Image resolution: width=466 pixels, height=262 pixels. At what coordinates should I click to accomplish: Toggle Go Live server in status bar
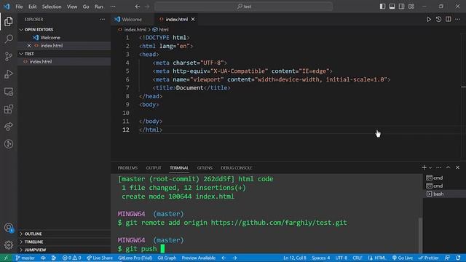403,258
